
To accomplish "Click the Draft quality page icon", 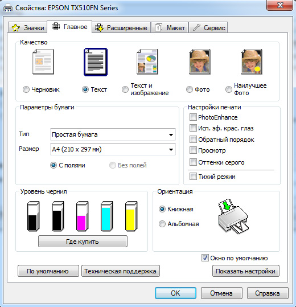I will 43,62.
